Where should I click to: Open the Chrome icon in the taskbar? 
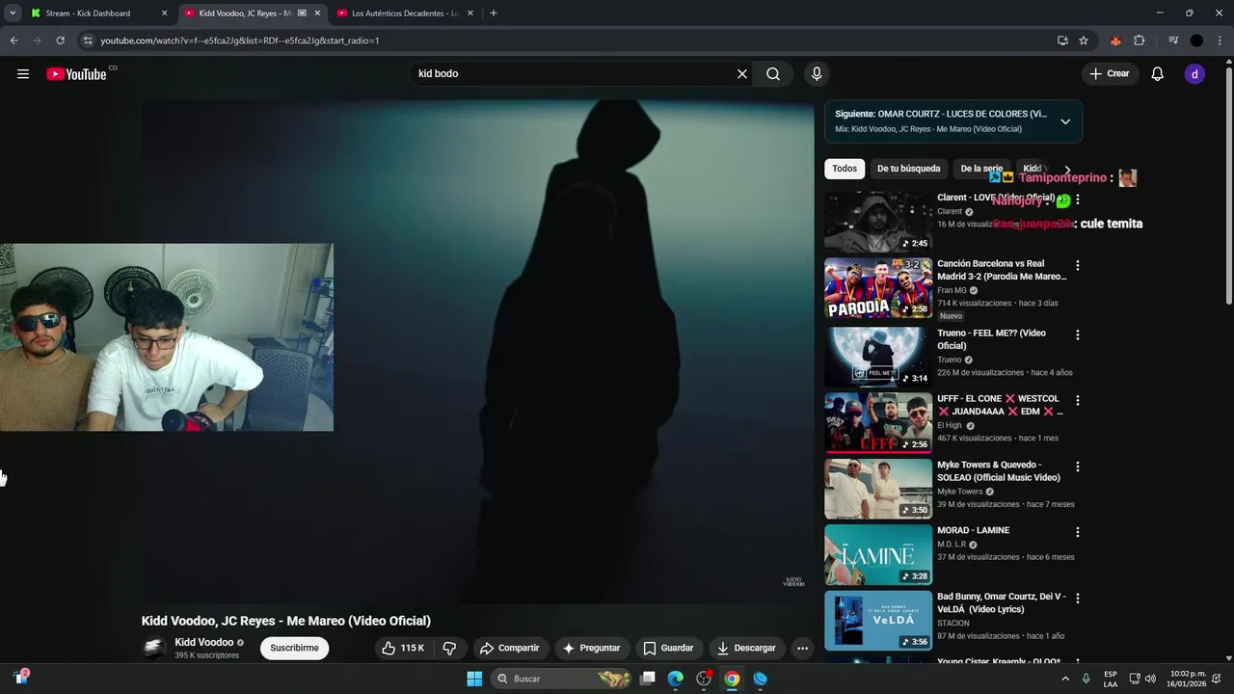(x=732, y=679)
